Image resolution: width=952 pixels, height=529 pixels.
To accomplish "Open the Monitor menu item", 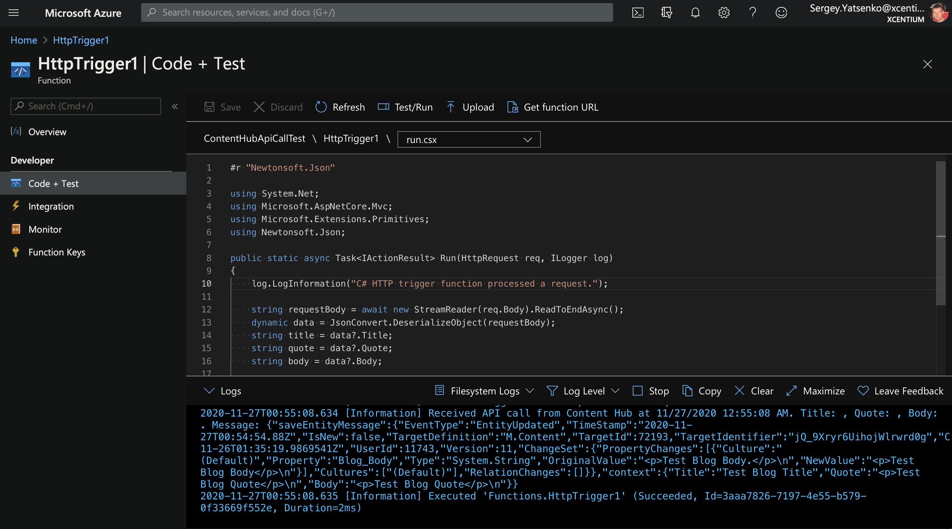I will 45,229.
